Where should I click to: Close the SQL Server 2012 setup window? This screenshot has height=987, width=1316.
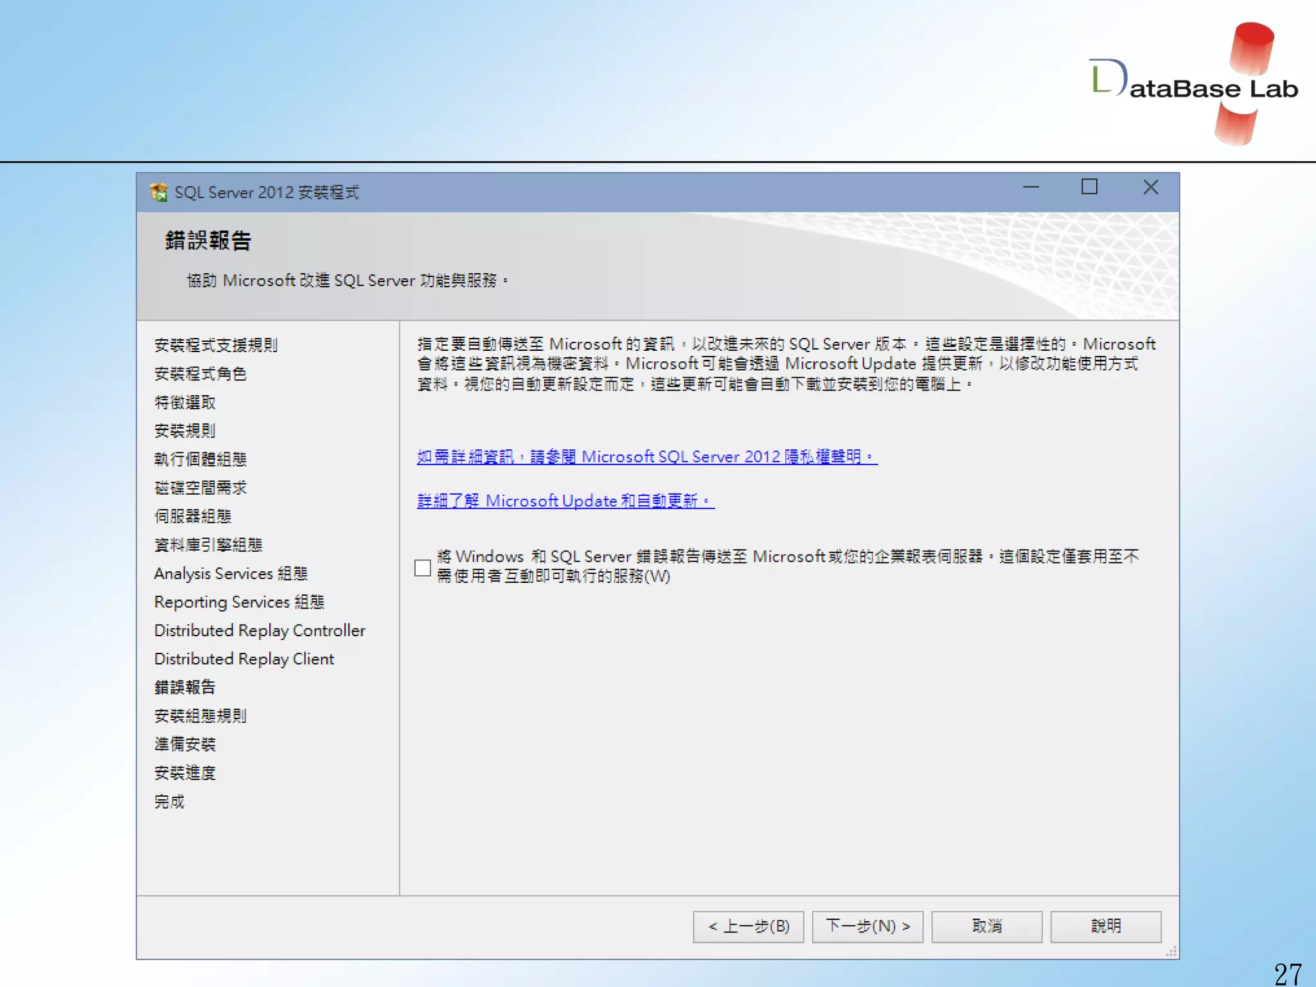(1151, 187)
